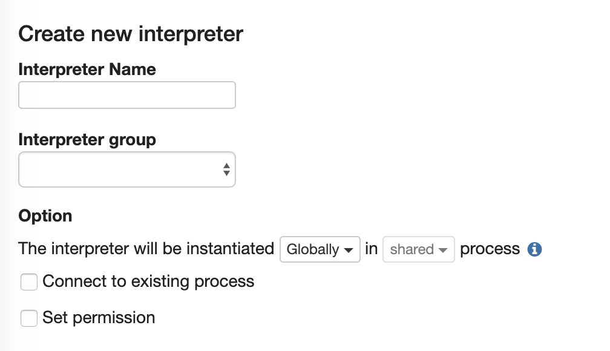This screenshot has height=351, width=610.
Task: Click 'The interpreter will be instantiated' text
Action: tap(146, 249)
